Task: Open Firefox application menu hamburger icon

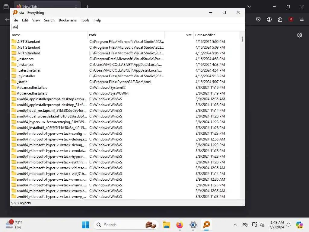Action: 301,19
